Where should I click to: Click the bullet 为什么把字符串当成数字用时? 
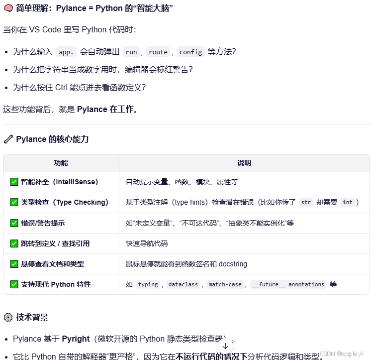[x=102, y=69]
